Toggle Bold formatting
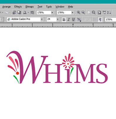Viewport: 116px width, 119px height. (x=64, y=20)
